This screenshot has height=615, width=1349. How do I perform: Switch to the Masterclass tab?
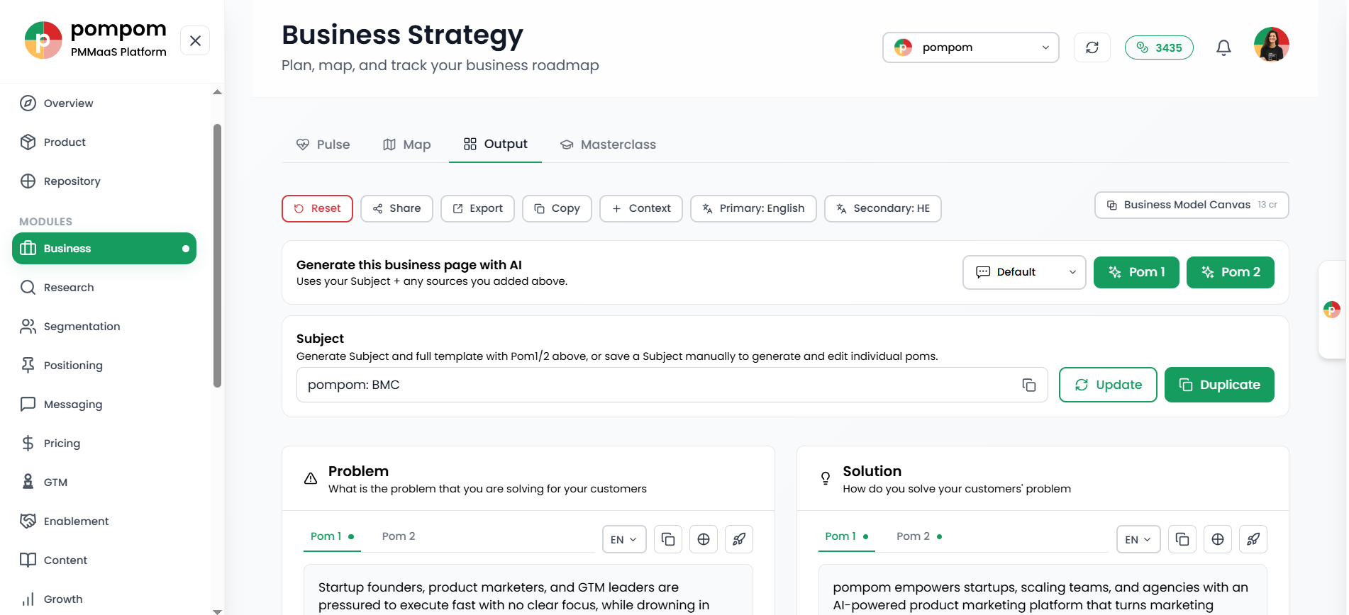coord(608,145)
